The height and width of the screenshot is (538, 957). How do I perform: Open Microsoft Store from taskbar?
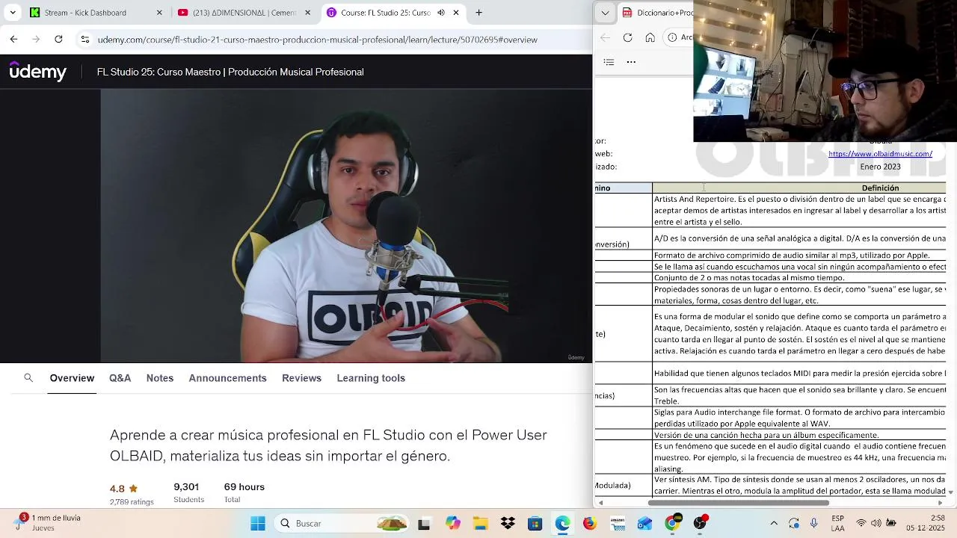pyautogui.click(x=535, y=524)
